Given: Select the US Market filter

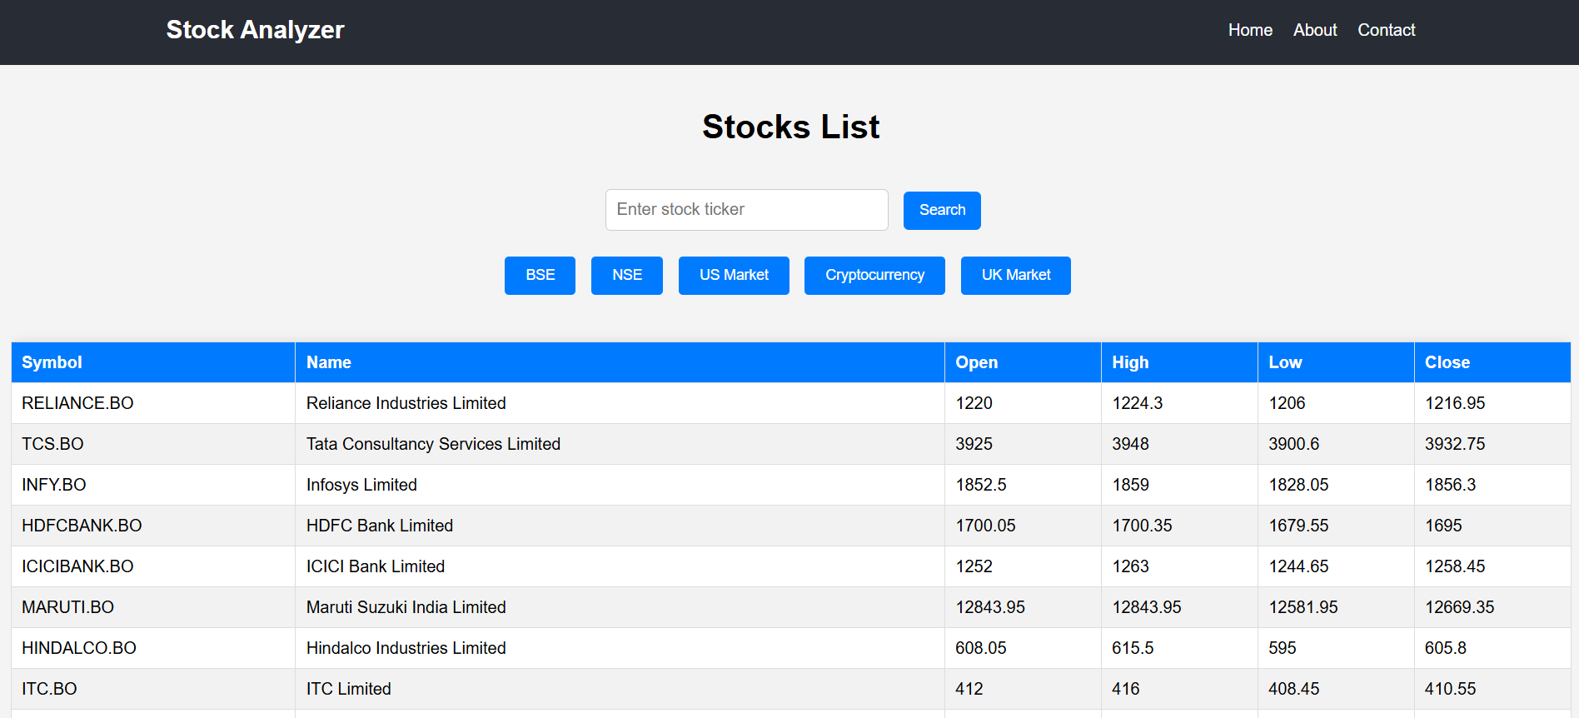Looking at the screenshot, I should point(734,276).
